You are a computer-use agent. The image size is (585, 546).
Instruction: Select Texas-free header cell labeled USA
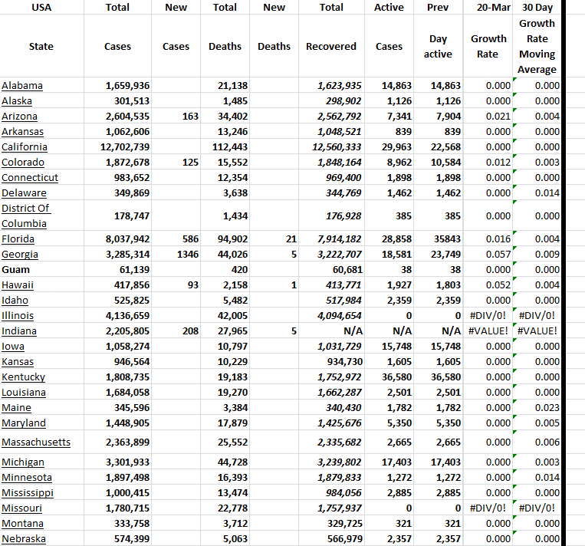(x=41, y=7)
